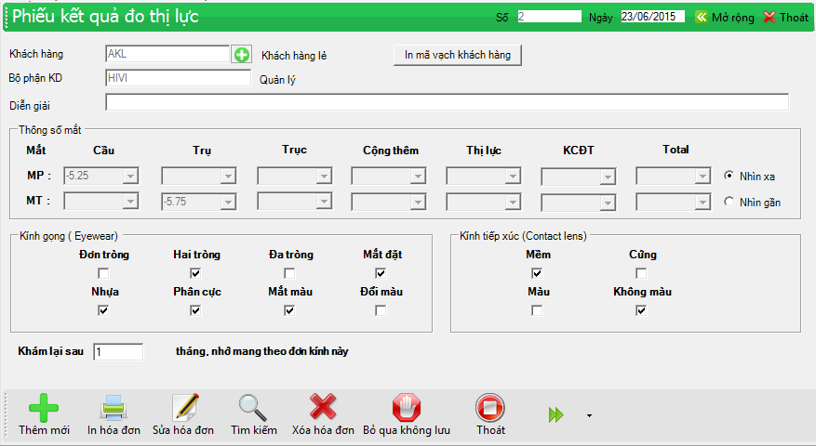Click the Diễn giải text field
The height and width of the screenshot is (446, 816).
[x=447, y=102]
